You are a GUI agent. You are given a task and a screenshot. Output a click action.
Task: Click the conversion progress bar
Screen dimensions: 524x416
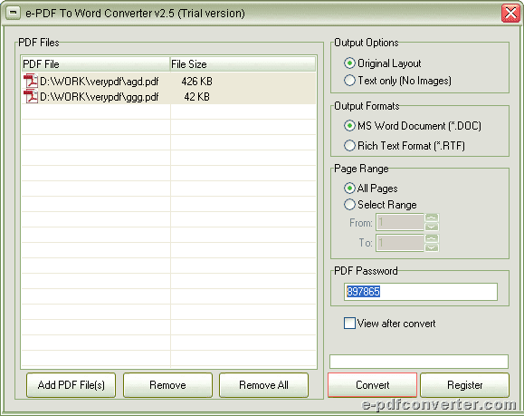[x=419, y=362]
